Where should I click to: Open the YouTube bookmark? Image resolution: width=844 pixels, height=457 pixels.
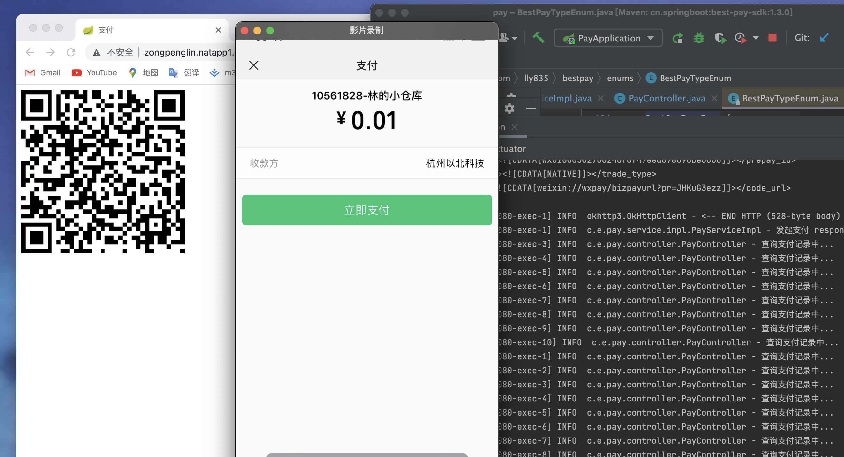point(94,72)
